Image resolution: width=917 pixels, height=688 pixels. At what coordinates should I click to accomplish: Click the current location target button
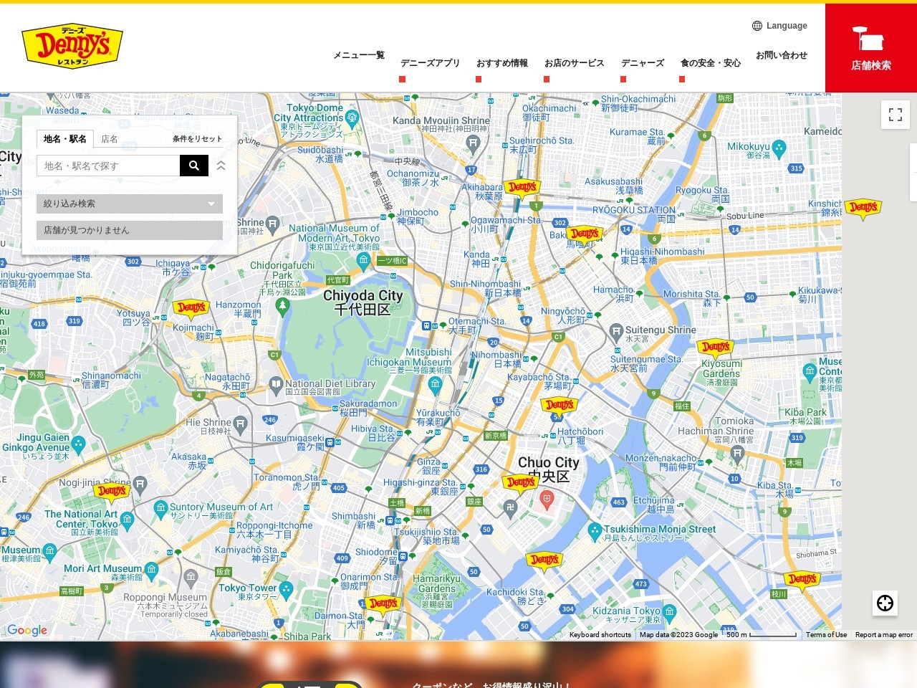885,603
